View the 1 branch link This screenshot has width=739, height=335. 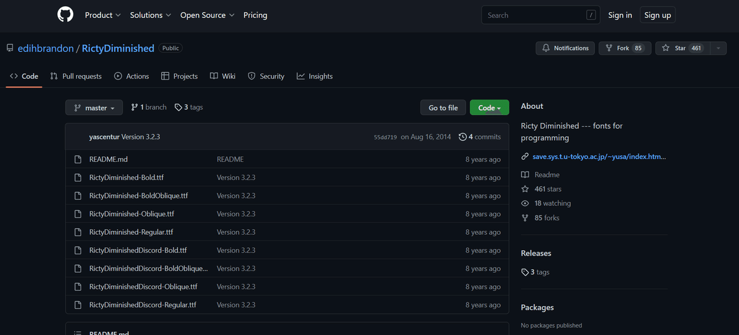[x=148, y=107]
